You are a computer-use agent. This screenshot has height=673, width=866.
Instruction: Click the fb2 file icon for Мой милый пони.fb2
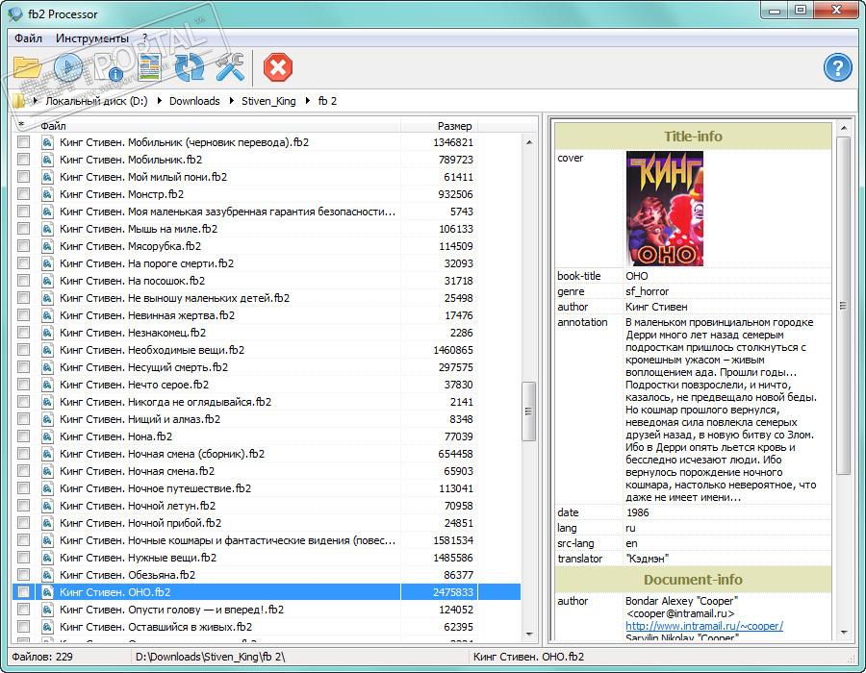point(47,177)
